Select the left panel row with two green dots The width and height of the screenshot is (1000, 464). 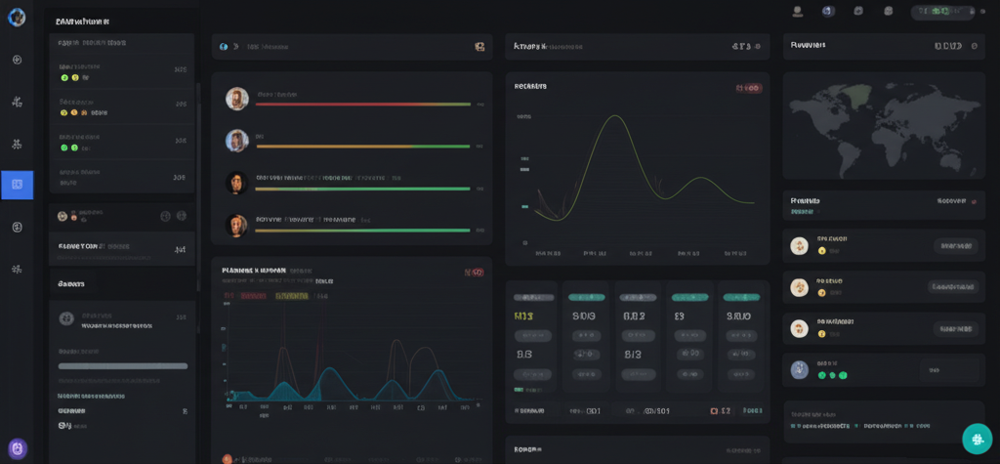click(x=122, y=142)
